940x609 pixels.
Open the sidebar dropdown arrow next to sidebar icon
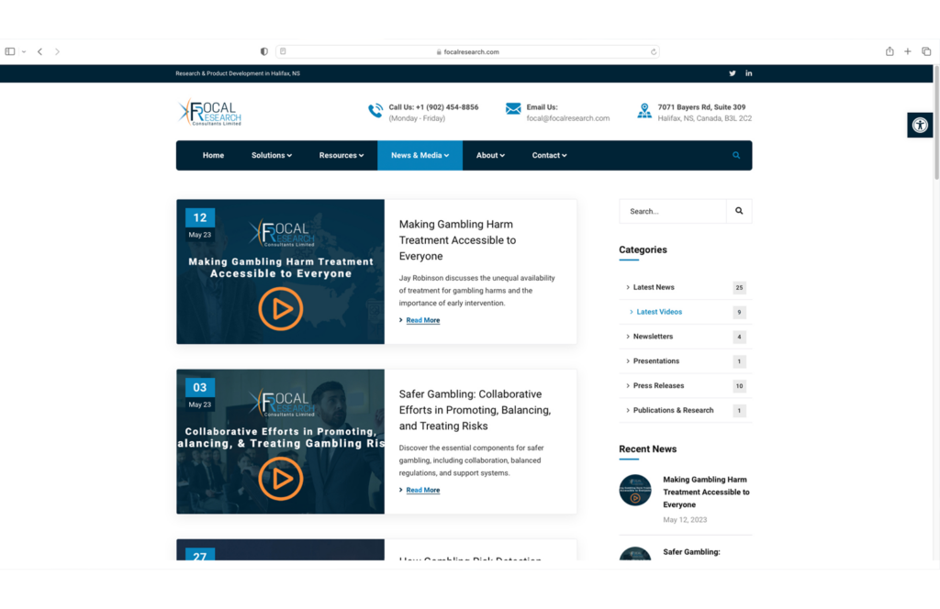click(x=24, y=52)
